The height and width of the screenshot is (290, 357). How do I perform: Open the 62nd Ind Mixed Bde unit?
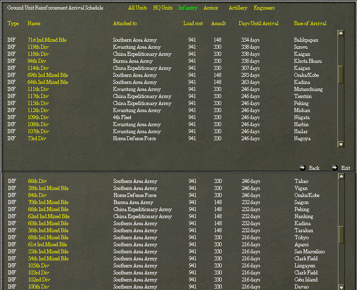coord(48,217)
